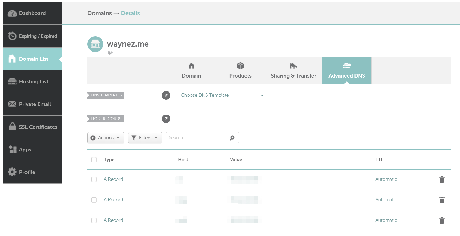Open the Products tab
The width and height of the screenshot is (460, 236).
pyautogui.click(x=240, y=71)
